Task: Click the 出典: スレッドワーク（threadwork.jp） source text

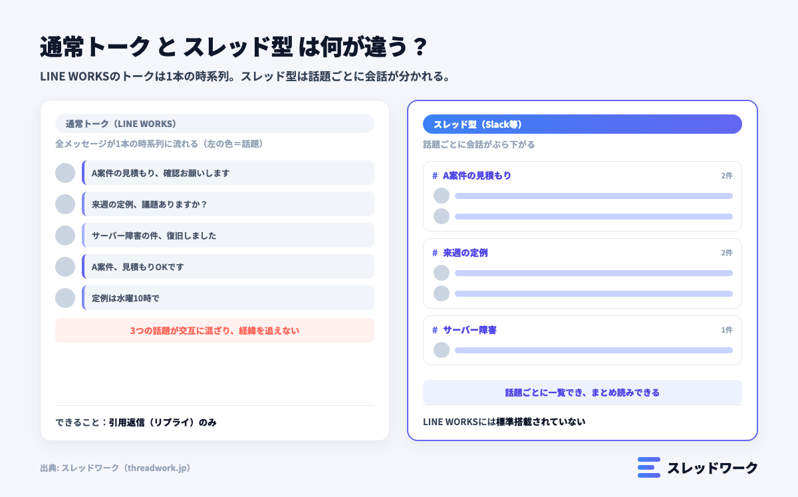Action: (x=116, y=468)
